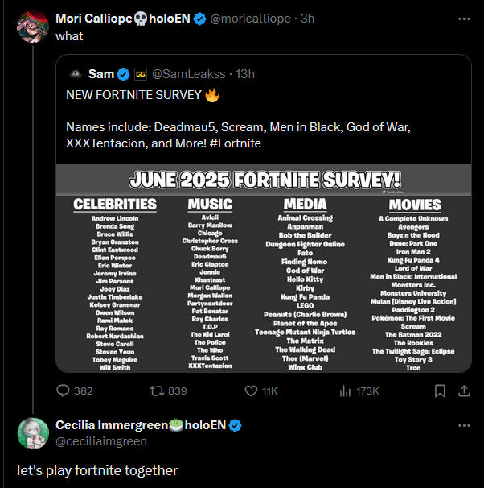Open the @moricalliope handle
This screenshot has height=488, width=484.
click(252, 19)
